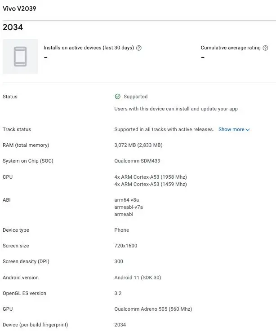Click the 720x1600 screen size value
This screenshot has width=276, height=335.
pos(126,246)
